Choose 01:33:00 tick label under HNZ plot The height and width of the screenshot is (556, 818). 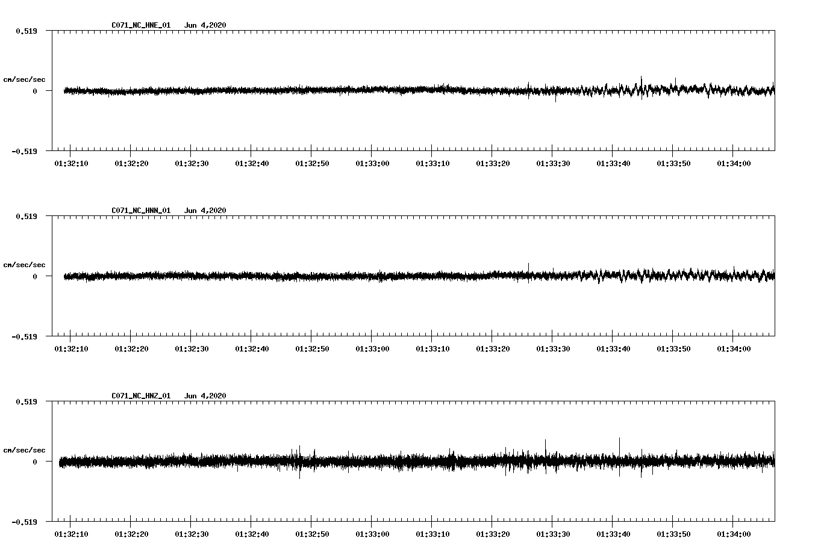coord(372,534)
